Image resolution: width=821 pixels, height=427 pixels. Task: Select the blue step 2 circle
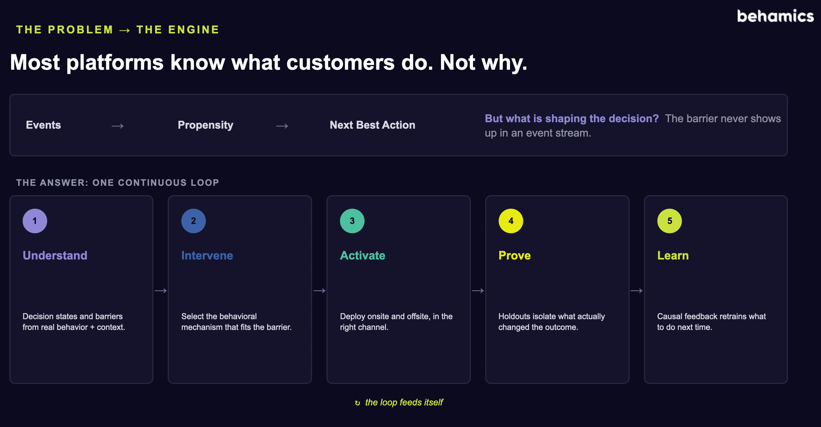(194, 221)
